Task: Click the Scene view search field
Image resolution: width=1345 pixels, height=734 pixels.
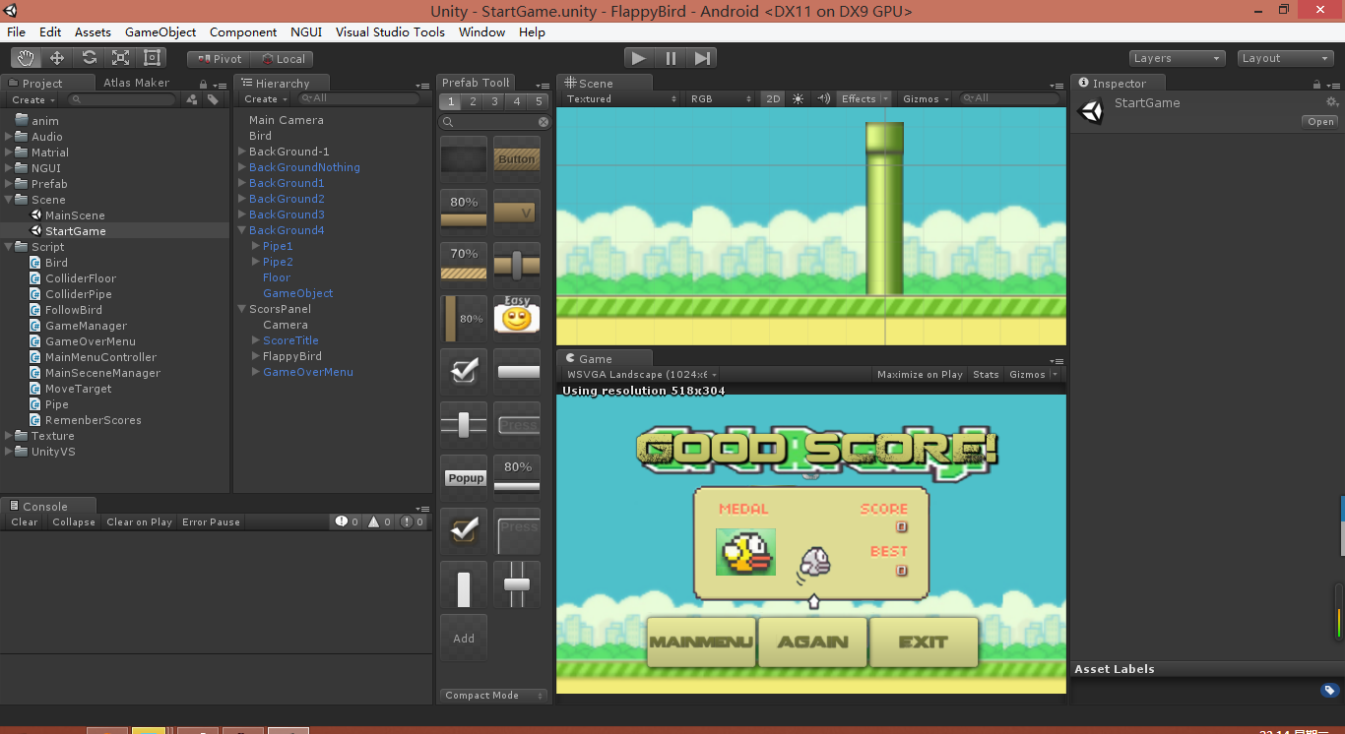Action: [x=1009, y=98]
